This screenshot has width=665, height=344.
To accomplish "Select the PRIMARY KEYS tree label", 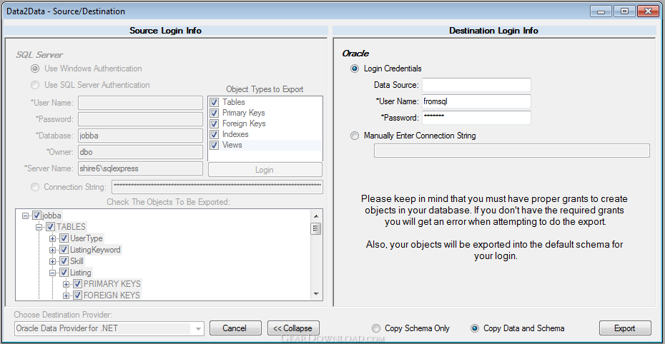I will tap(112, 284).
